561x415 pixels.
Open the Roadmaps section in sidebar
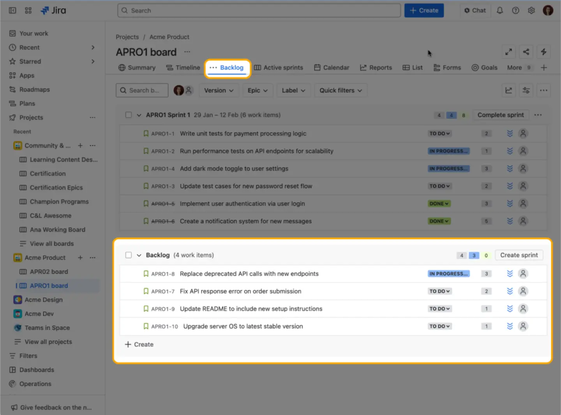(x=35, y=89)
